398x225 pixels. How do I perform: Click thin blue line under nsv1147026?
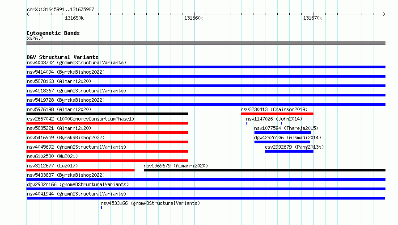264,123
